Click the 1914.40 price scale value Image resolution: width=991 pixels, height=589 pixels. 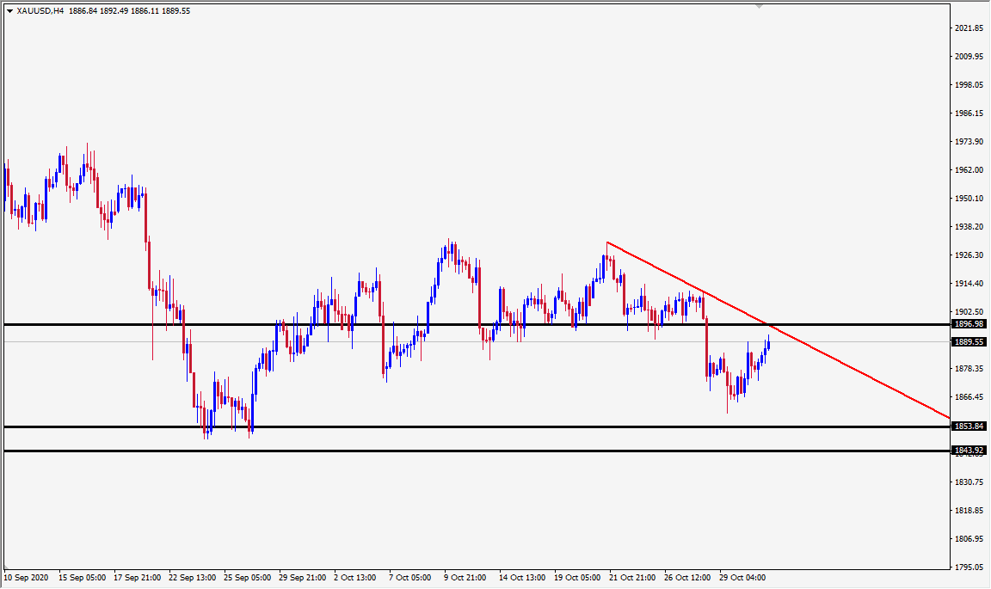pos(969,283)
